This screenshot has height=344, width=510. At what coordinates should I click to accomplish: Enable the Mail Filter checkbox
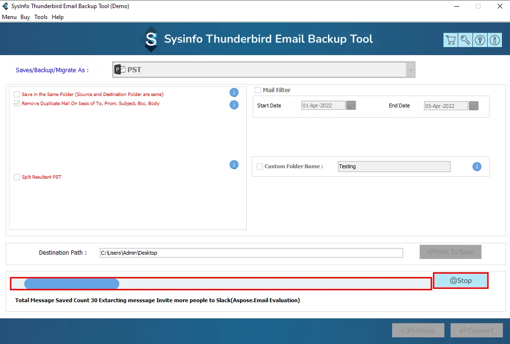pos(258,90)
